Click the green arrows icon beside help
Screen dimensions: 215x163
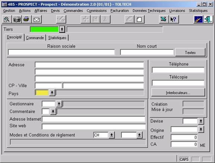164,19
